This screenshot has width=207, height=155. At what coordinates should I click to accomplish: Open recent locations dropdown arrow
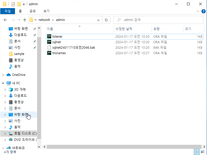coord(19,20)
